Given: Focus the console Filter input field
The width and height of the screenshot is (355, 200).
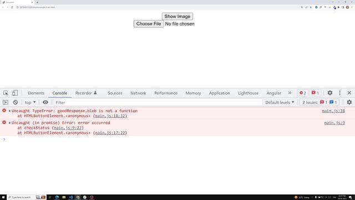Looking at the screenshot, I should coord(158,102).
